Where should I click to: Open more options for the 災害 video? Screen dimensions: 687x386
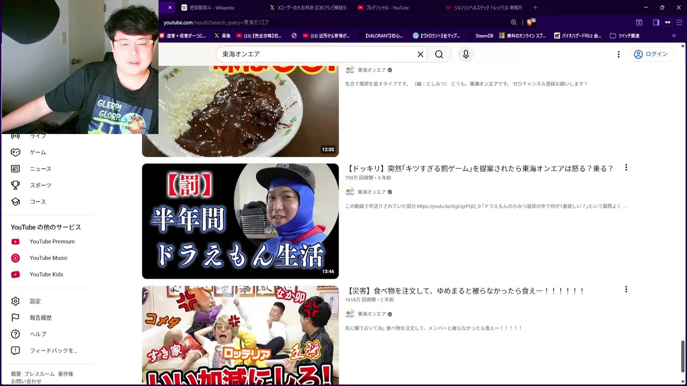626,289
